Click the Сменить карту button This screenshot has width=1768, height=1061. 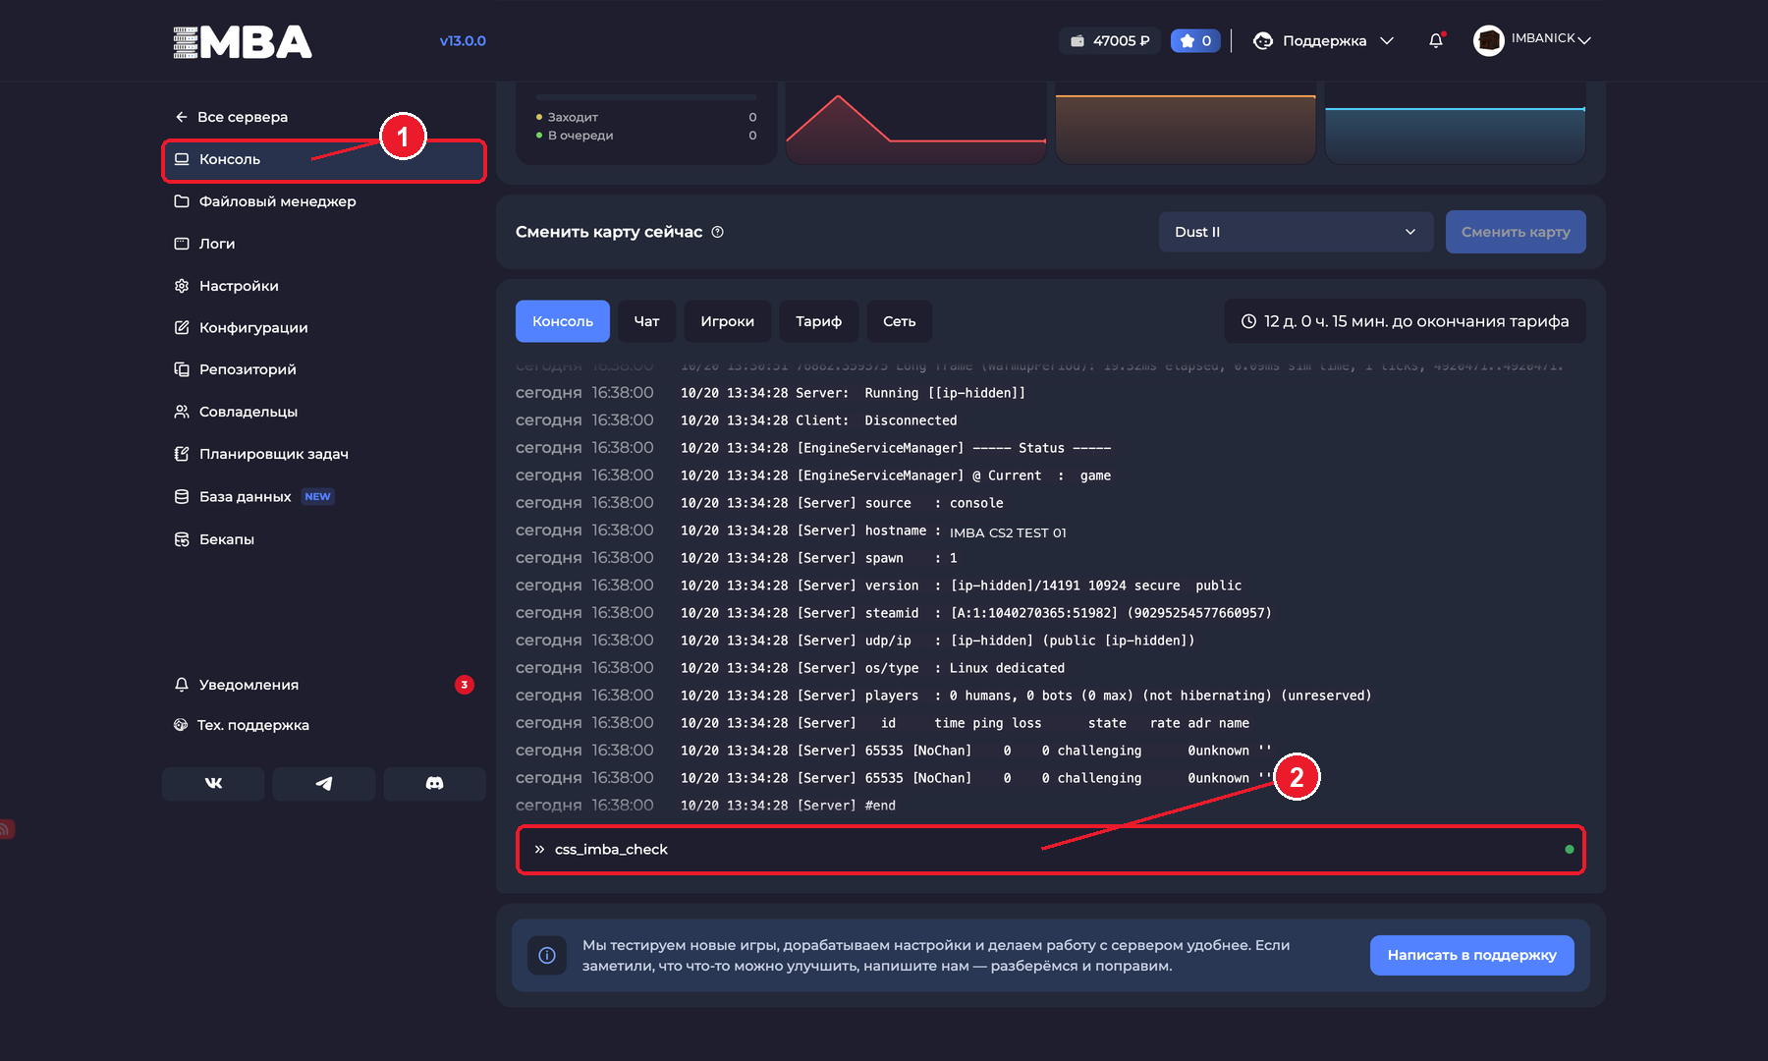[x=1516, y=232]
